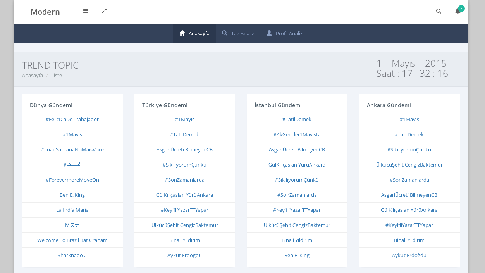Open search with the magnifier icon

439,11
